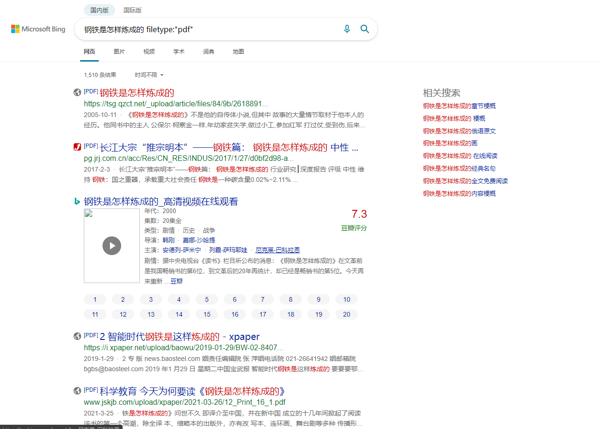Go to results page 5
The width and height of the screenshot is (601, 429).
(206, 299)
